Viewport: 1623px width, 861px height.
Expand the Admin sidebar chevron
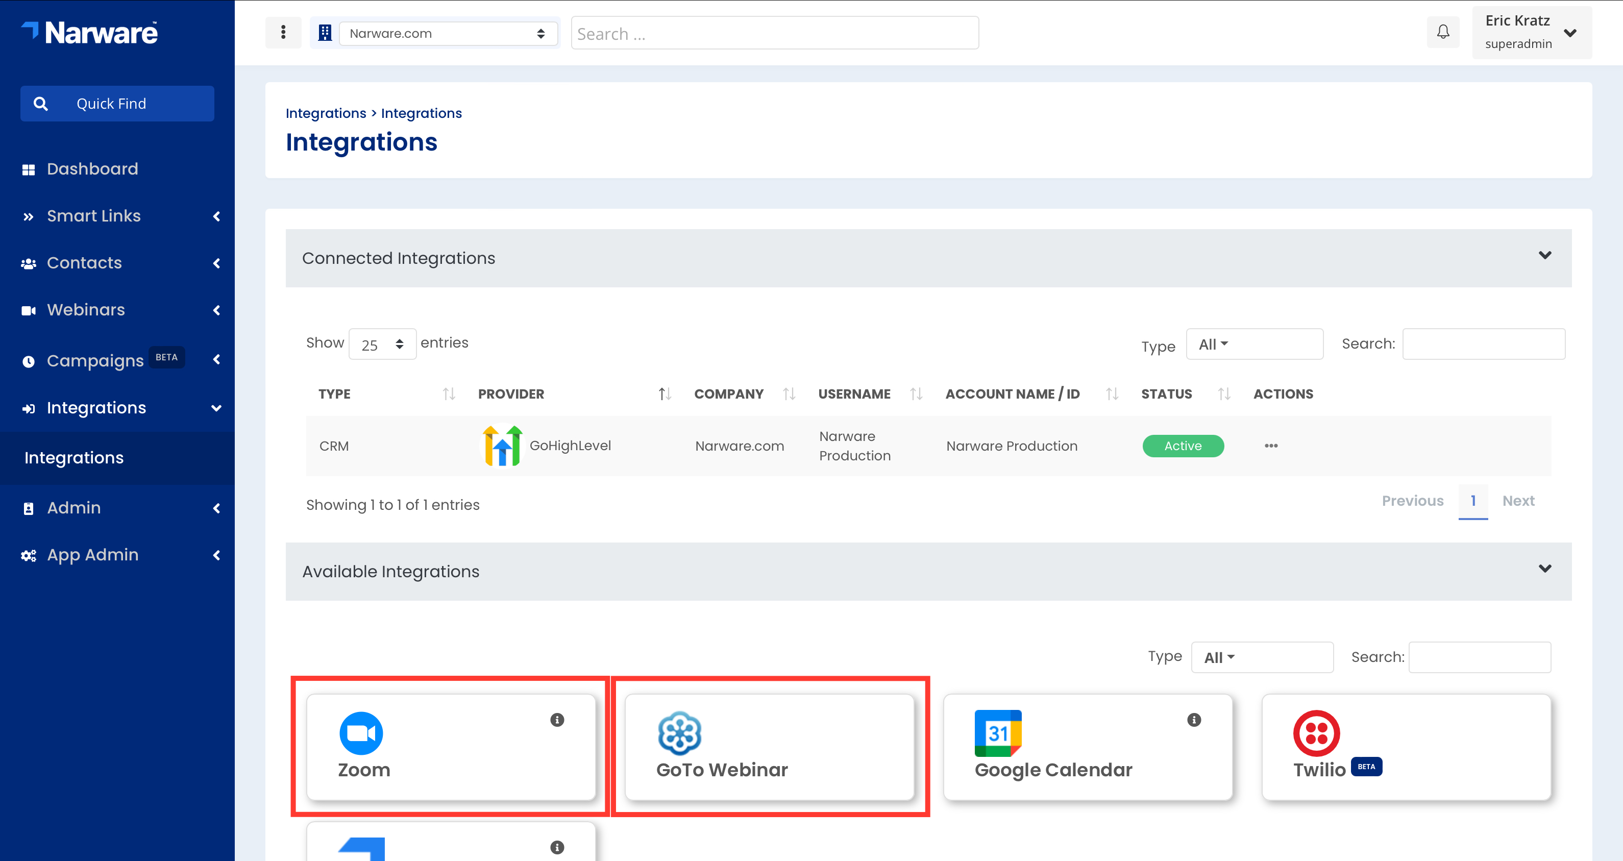217,508
